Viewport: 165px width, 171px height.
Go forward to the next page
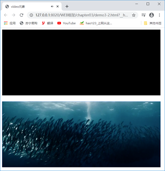pos(13,15)
